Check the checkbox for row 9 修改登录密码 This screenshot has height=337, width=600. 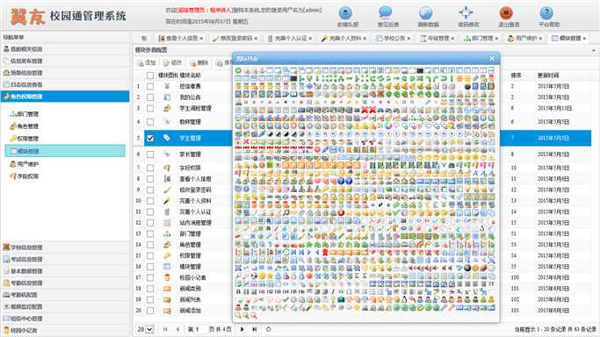[150, 190]
